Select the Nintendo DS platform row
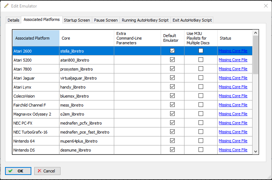This screenshot has height=180, width=272. tap(132, 150)
